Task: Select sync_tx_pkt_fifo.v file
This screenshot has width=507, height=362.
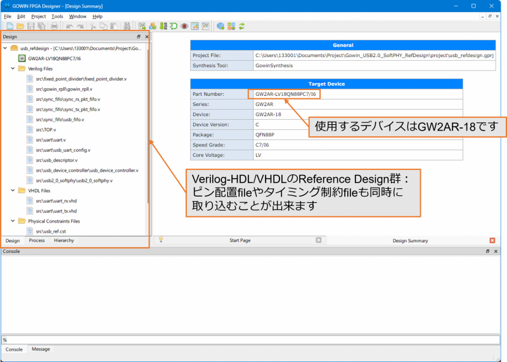Action: [x=68, y=109]
